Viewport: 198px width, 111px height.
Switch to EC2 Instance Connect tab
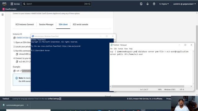[x=25, y=24]
